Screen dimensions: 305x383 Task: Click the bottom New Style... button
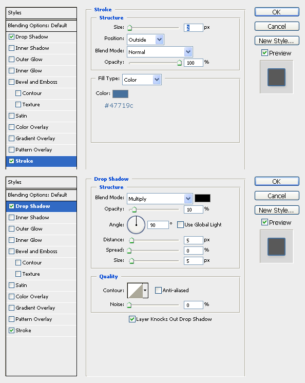277,210
